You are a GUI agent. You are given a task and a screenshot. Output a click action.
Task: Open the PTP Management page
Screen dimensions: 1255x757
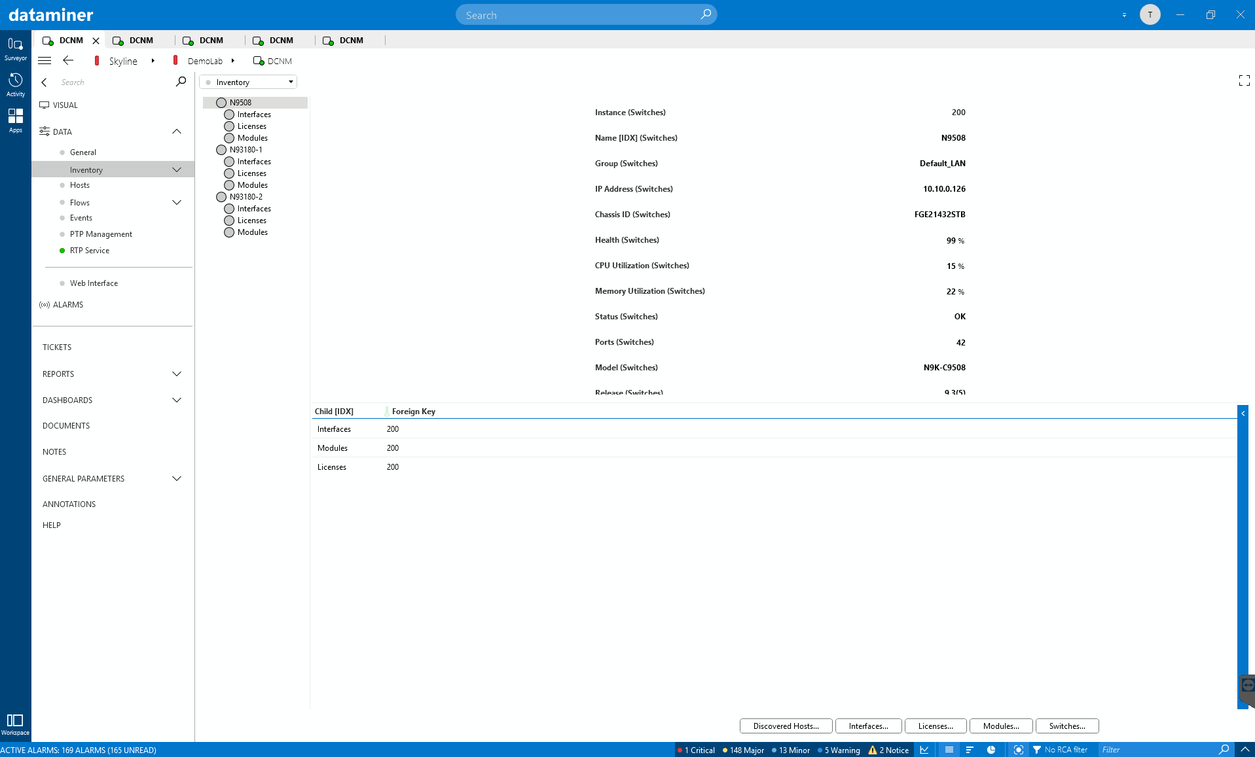tap(101, 234)
